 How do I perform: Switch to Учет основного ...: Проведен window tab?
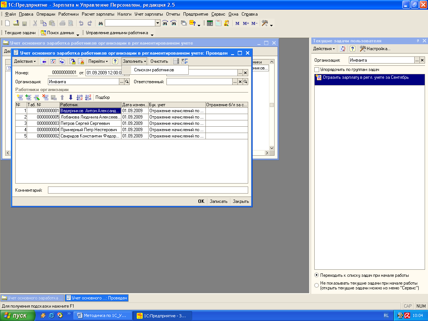coord(97,298)
